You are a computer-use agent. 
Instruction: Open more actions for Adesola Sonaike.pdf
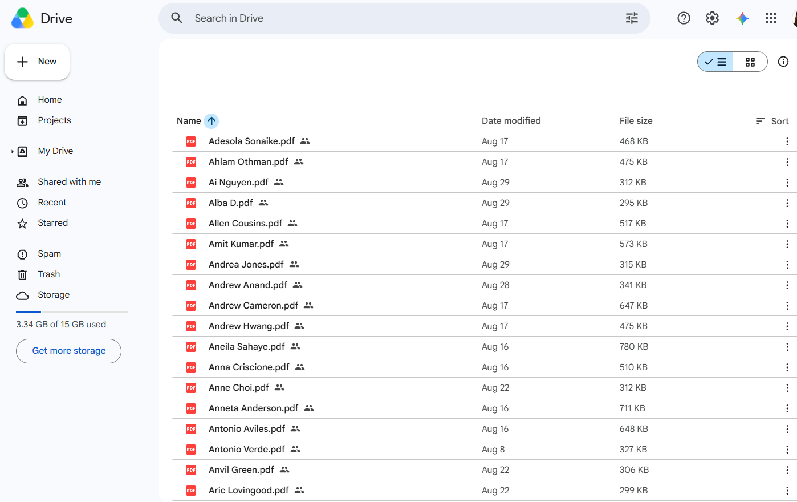pyautogui.click(x=787, y=141)
